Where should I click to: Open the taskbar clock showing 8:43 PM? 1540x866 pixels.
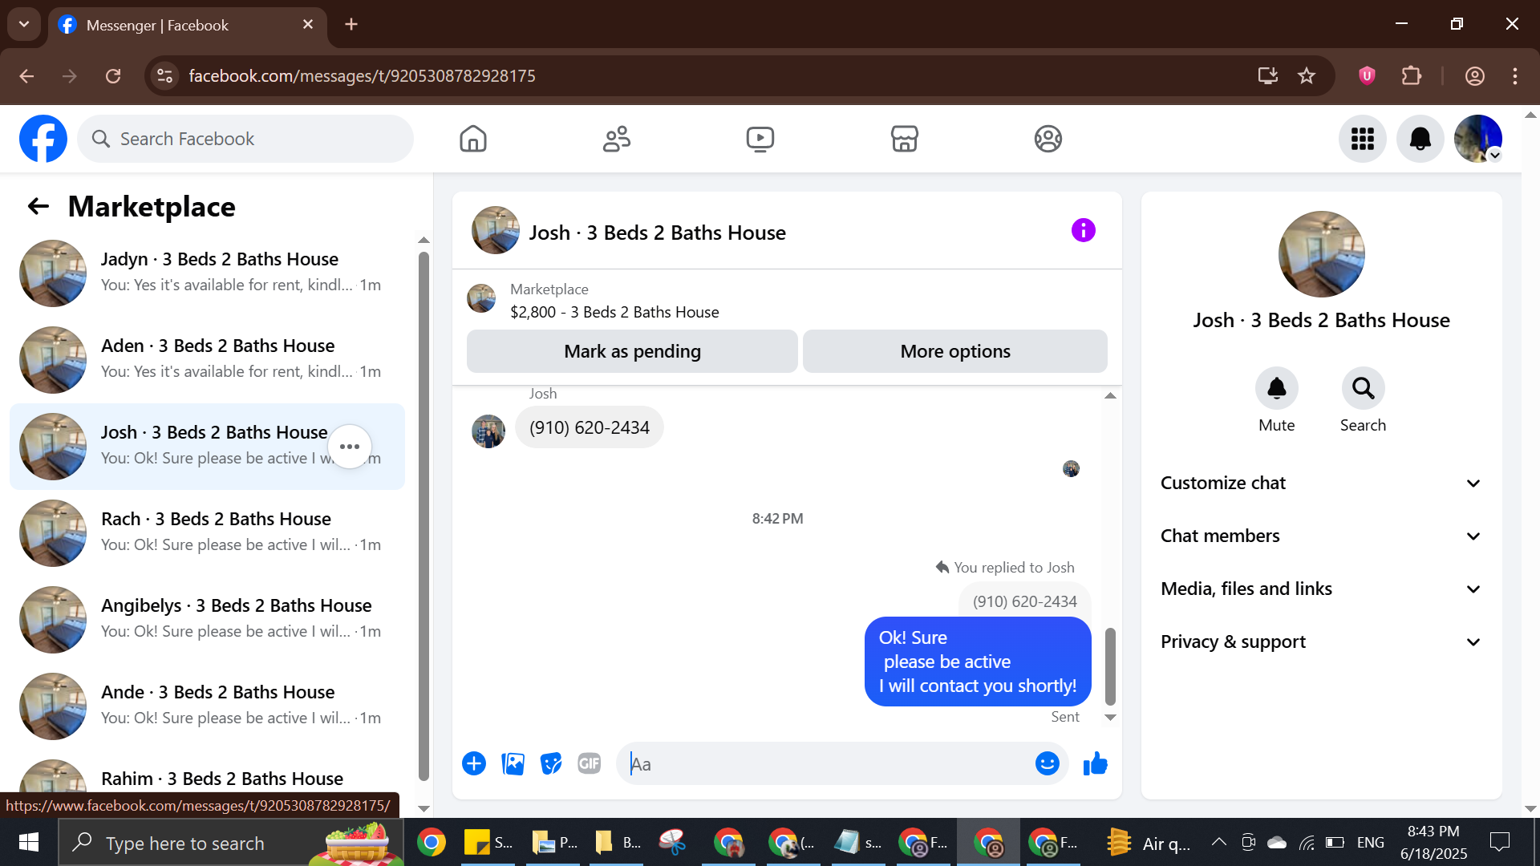pos(1433,842)
